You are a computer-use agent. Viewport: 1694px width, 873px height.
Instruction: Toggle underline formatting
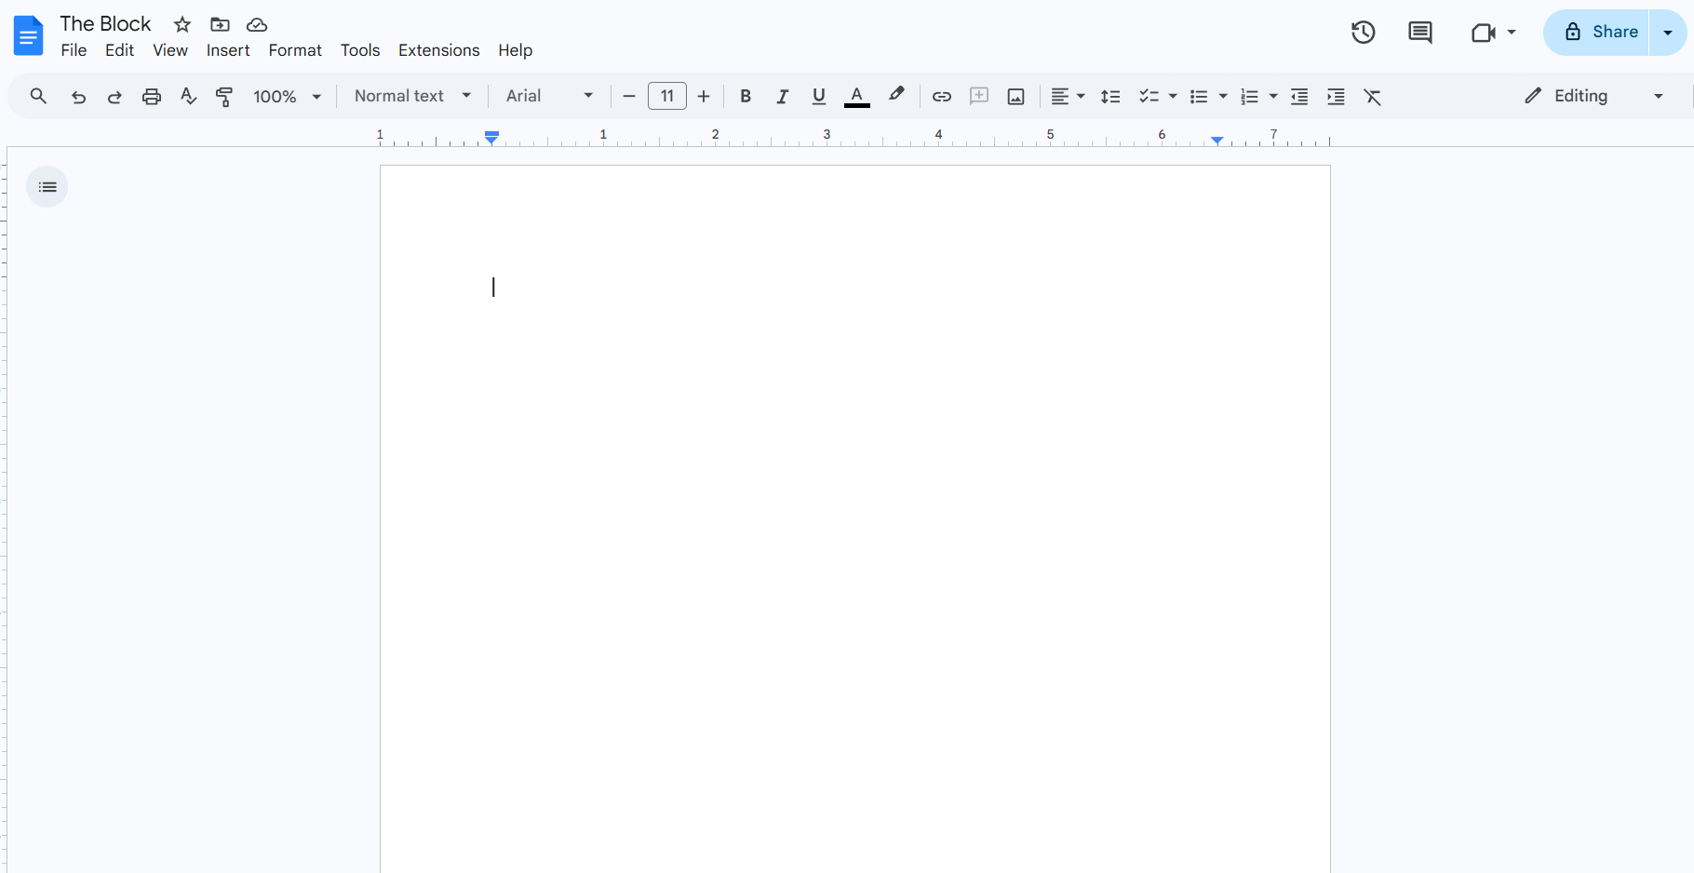[x=819, y=96]
